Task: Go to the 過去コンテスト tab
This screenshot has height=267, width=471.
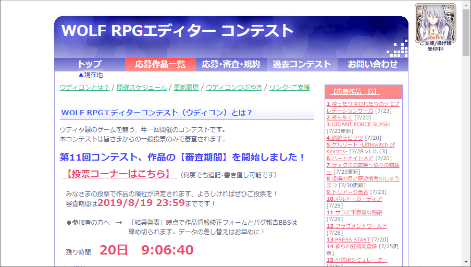Action: point(302,64)
